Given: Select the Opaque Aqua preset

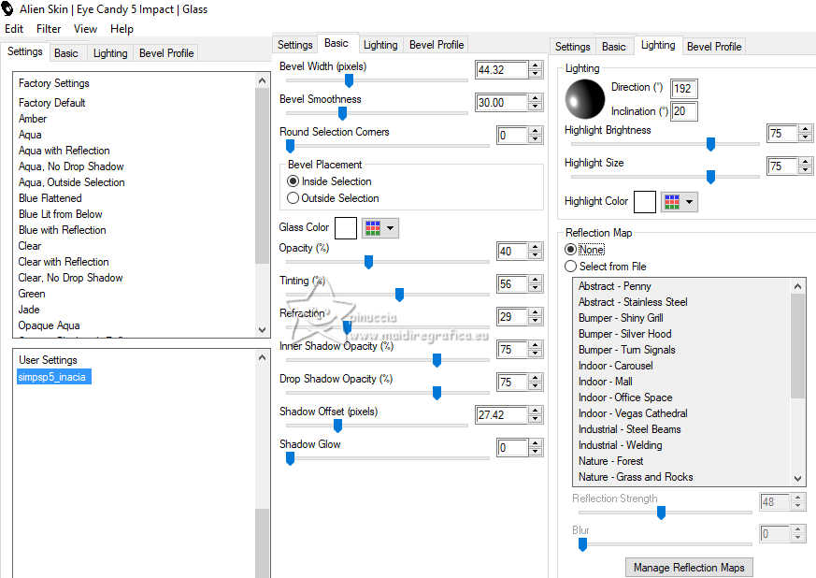Looking at the screenshot, I should point(49,325).
